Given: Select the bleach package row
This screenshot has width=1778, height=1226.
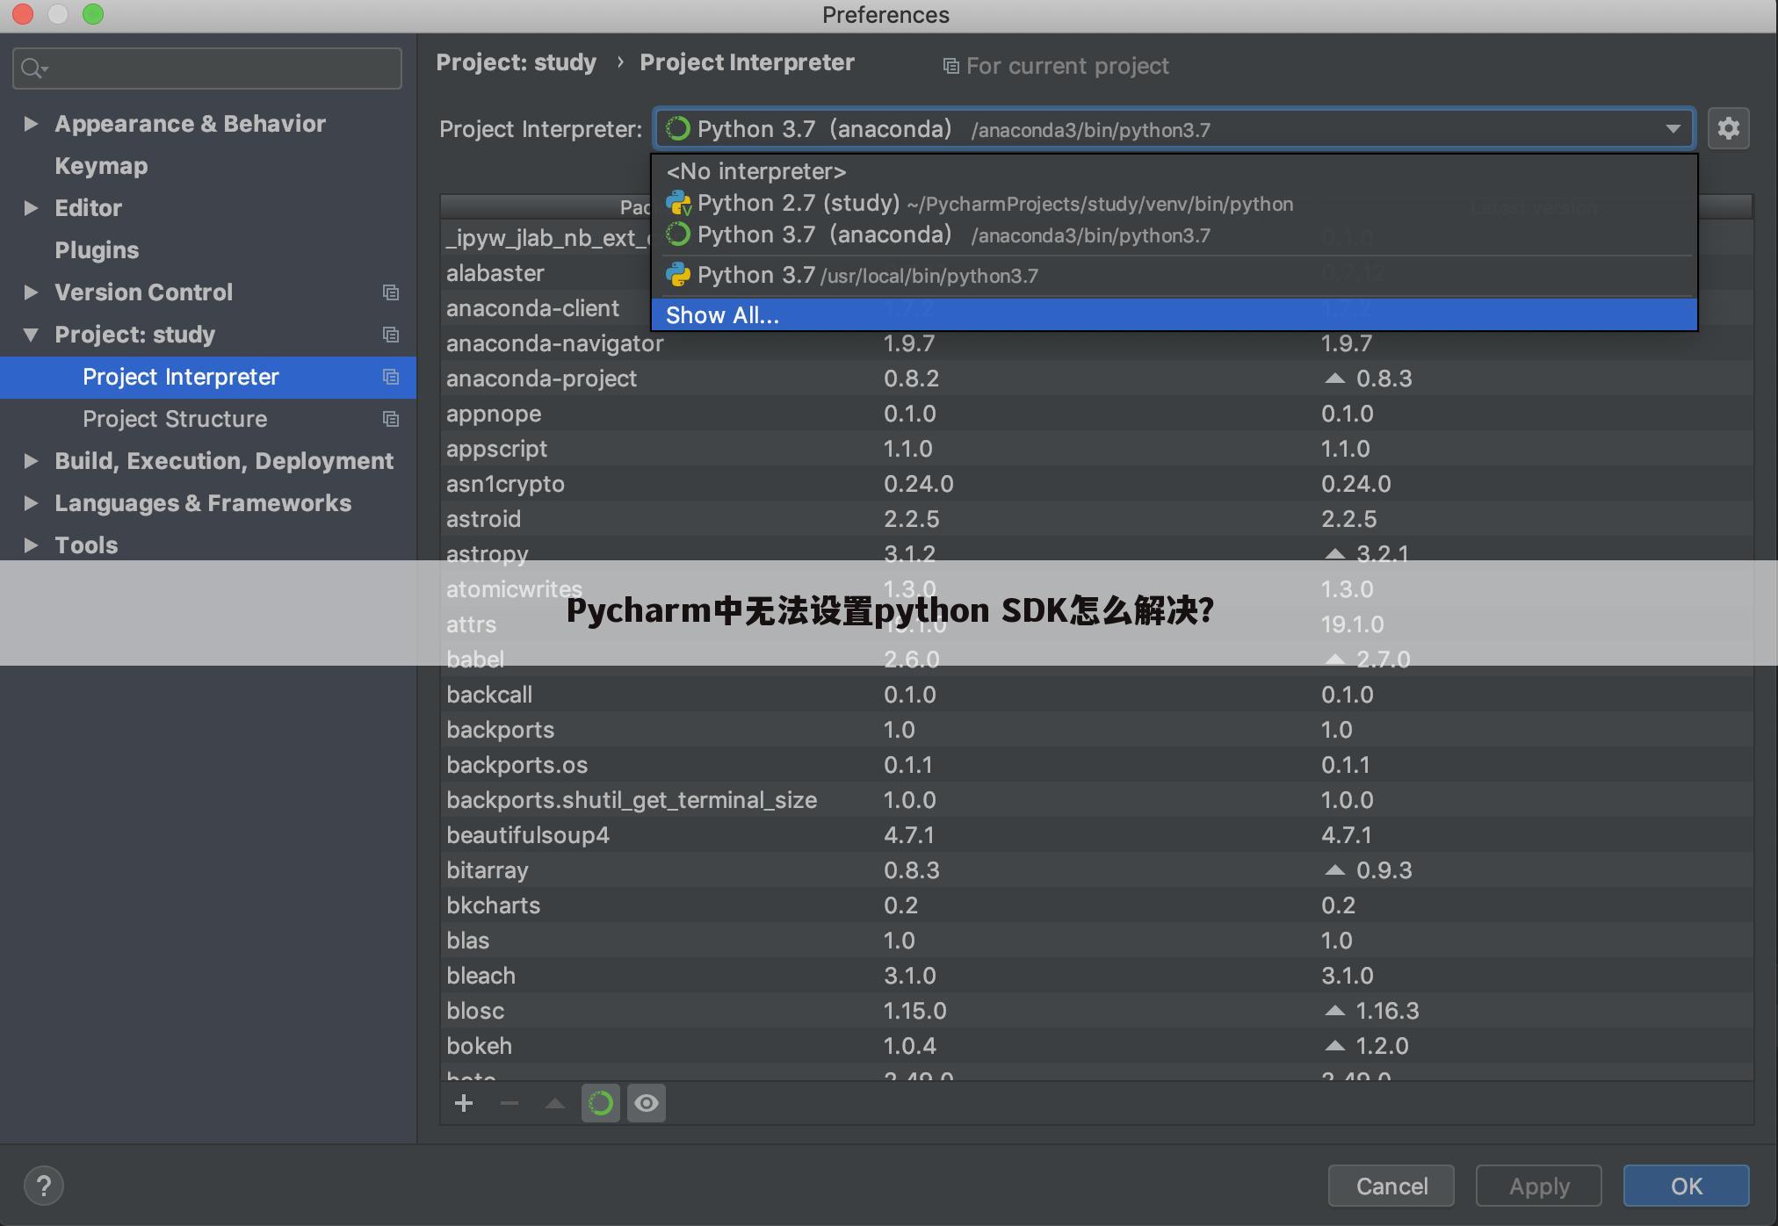Looking at the screenshot, I should (x=1096, y=976).
